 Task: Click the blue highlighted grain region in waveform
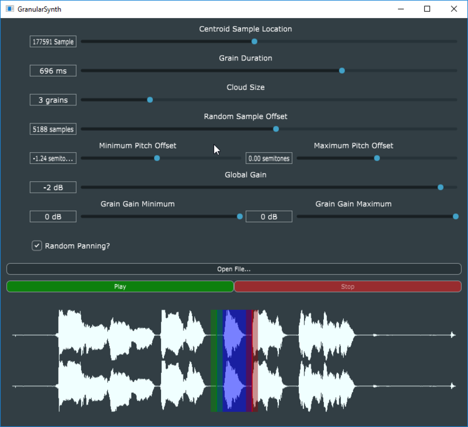(234, 361)
